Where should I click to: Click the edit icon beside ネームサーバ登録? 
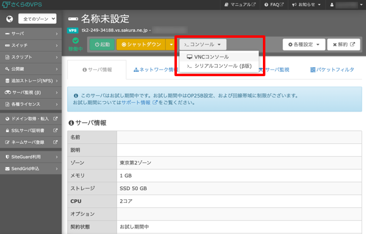tap(7, 142)
